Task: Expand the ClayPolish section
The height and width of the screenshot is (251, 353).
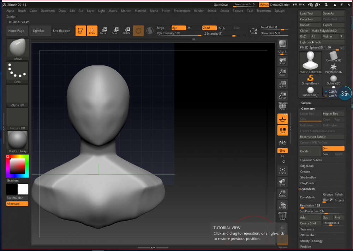Action: [307, 183]
